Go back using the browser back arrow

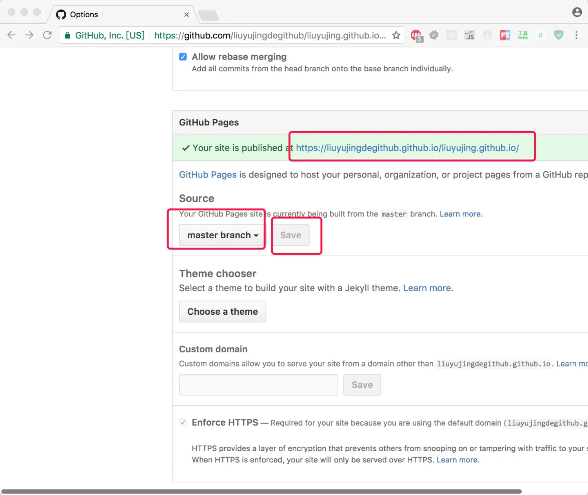click(12, 35)
